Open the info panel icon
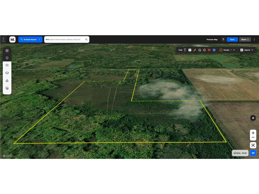Screen dimensions: 259x194 click(x=7, y=58)
